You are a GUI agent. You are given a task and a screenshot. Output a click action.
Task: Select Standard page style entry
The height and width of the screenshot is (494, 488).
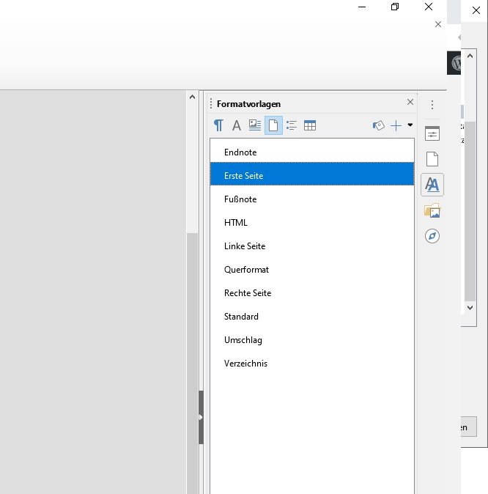pos(241,317)
